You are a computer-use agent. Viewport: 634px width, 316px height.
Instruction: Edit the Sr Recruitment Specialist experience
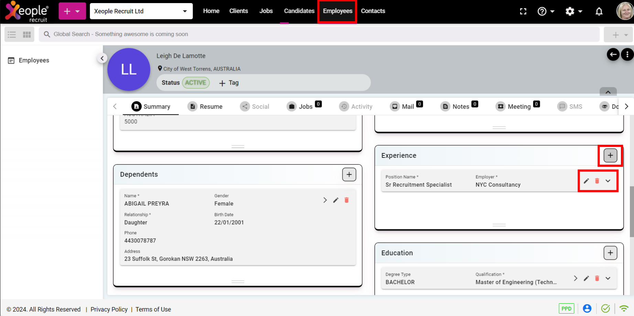tap(586, 181)
